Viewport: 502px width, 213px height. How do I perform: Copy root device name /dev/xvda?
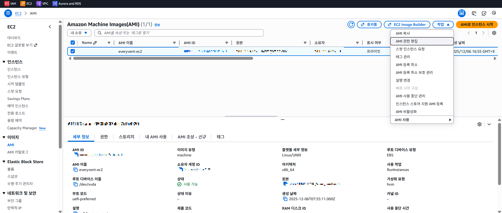(x=76, y=185)
